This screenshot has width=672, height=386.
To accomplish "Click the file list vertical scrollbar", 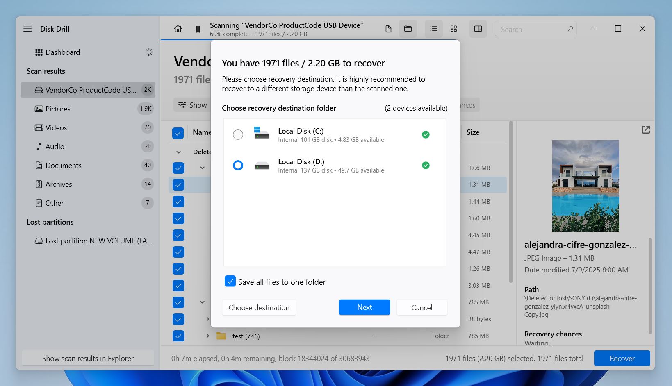I will (x=510, y=202).
